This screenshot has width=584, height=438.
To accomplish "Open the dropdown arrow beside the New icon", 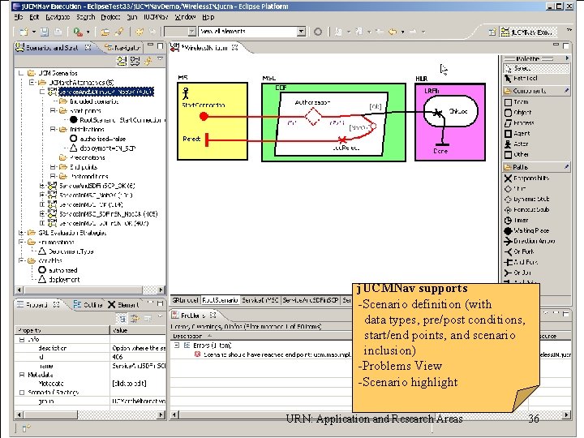I will point(33,32).
